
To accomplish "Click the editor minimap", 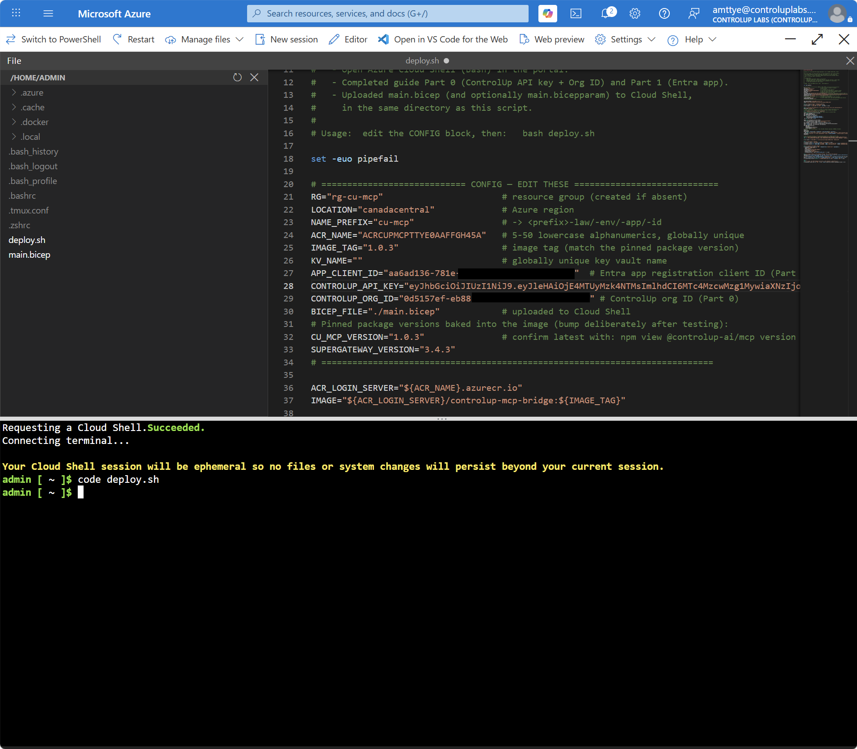I will point(825,117).
